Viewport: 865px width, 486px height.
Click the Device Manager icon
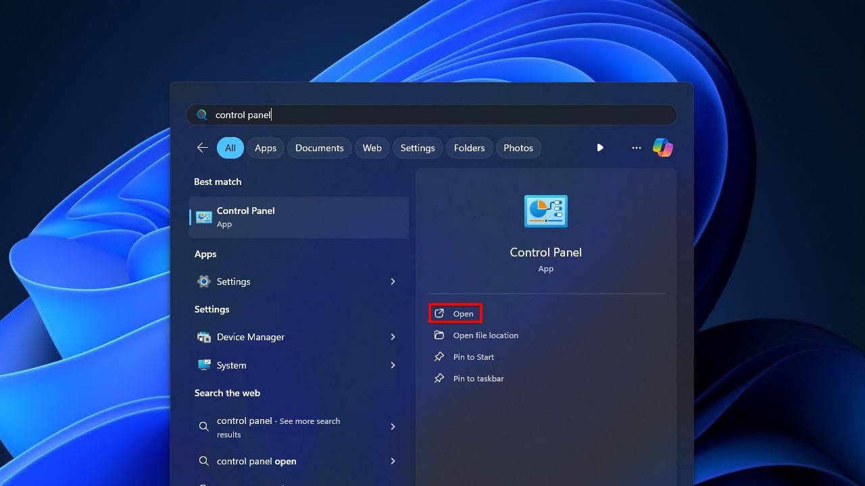[203, 337]
